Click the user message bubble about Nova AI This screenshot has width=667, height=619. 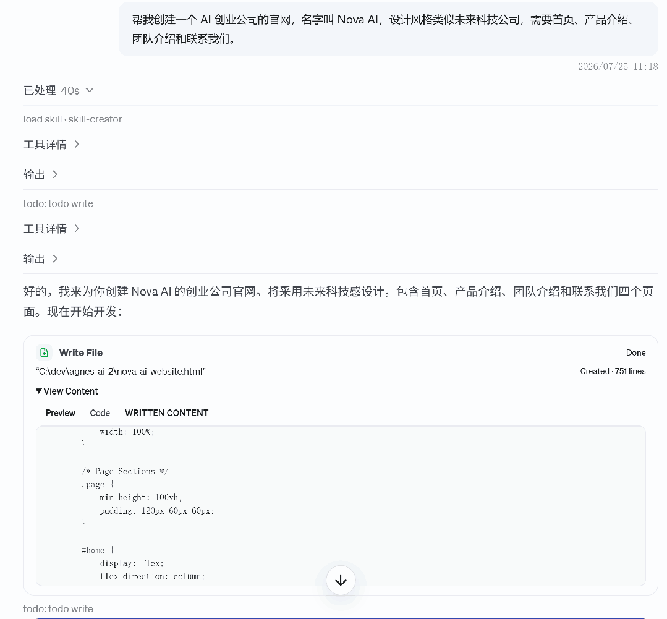pyautogui.click(x=388, y=29)
